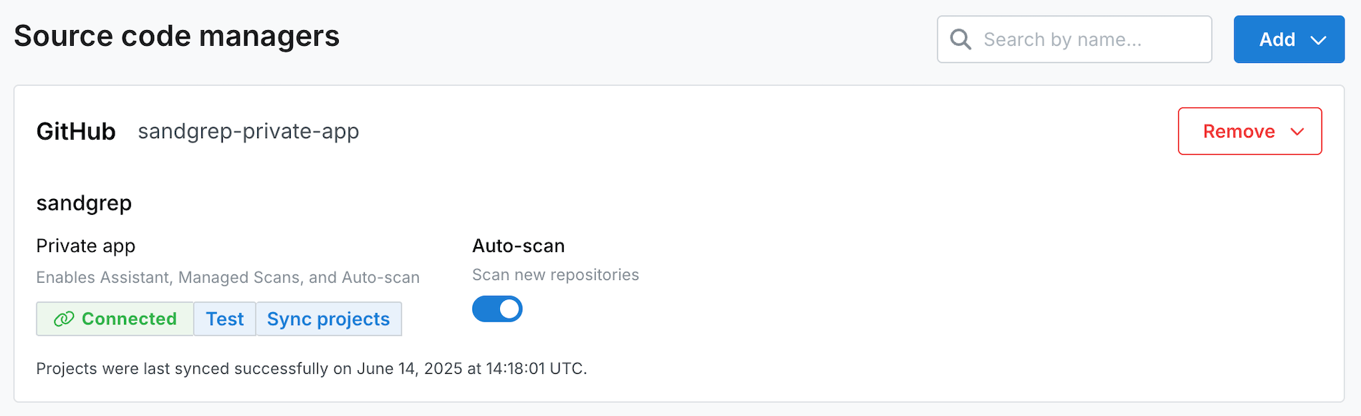Click the Scan new repositories text
The height and width of the screenshot is (416, 1361).
point(555,274)
